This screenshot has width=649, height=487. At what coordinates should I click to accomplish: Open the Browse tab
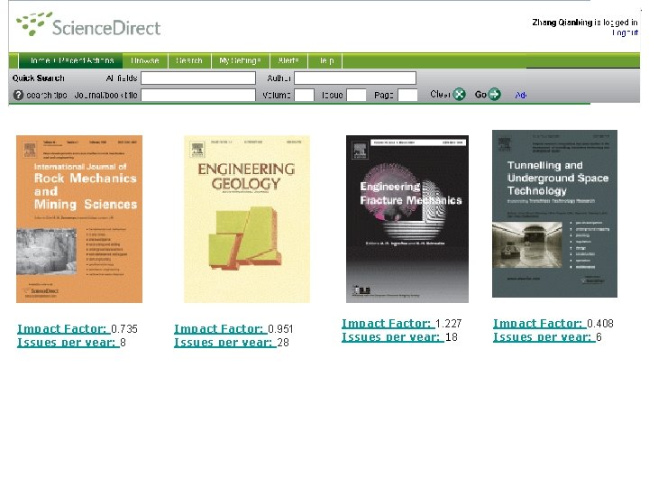145,60
